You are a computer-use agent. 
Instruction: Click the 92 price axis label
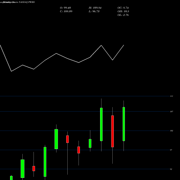[171, 169]
